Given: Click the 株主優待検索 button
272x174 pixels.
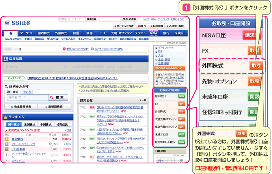Looking at the screenshot, I should pyautogui.click(x=21, y=106).
